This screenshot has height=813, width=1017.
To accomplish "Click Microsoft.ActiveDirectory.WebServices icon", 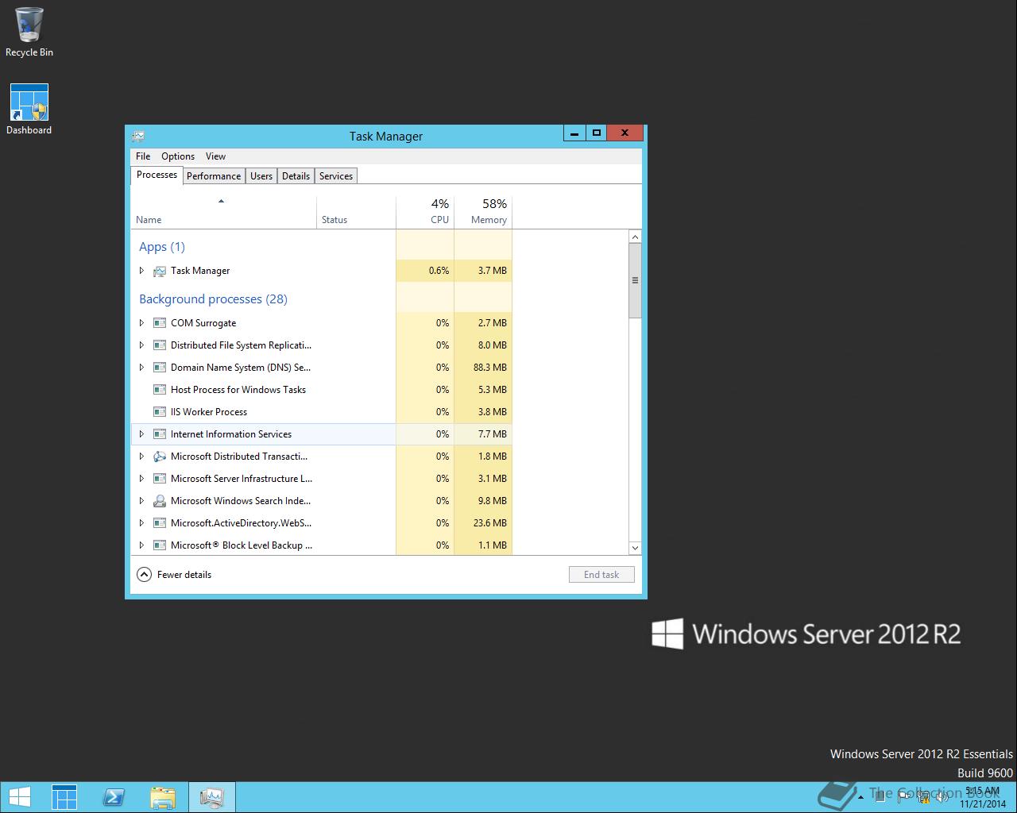I will point(160,523).
